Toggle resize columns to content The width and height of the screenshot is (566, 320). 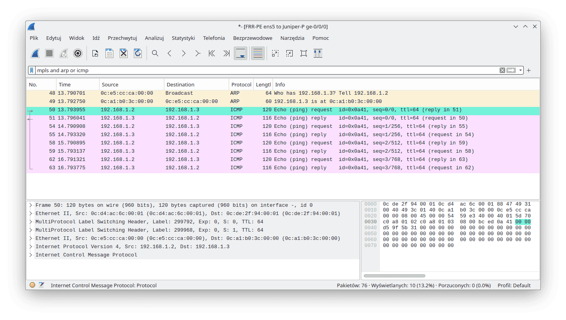(x=318, y=53)
